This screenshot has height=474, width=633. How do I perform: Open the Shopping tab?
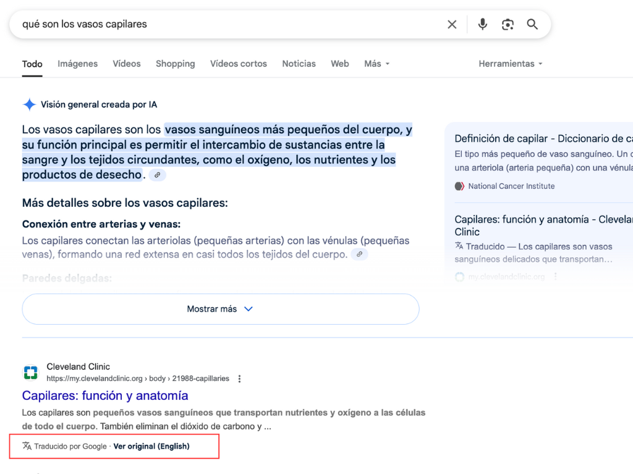[x=175, y=64]
